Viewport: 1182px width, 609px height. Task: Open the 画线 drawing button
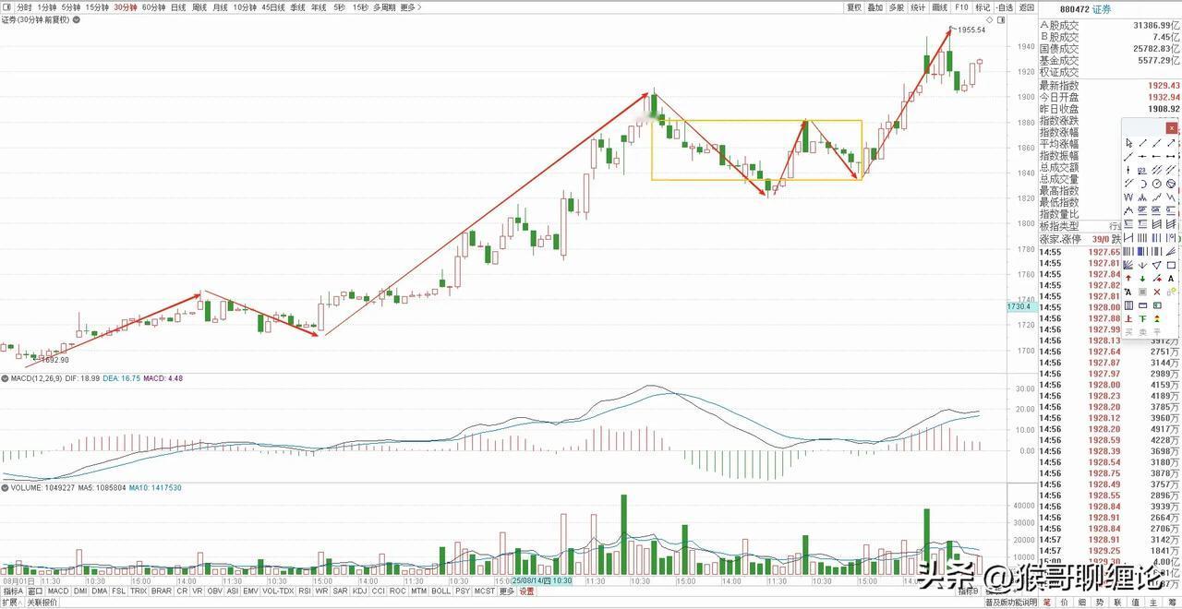coord(940,7)
